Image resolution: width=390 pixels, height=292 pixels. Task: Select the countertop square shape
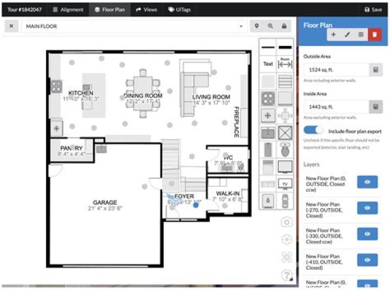click(x=285, y=99)
